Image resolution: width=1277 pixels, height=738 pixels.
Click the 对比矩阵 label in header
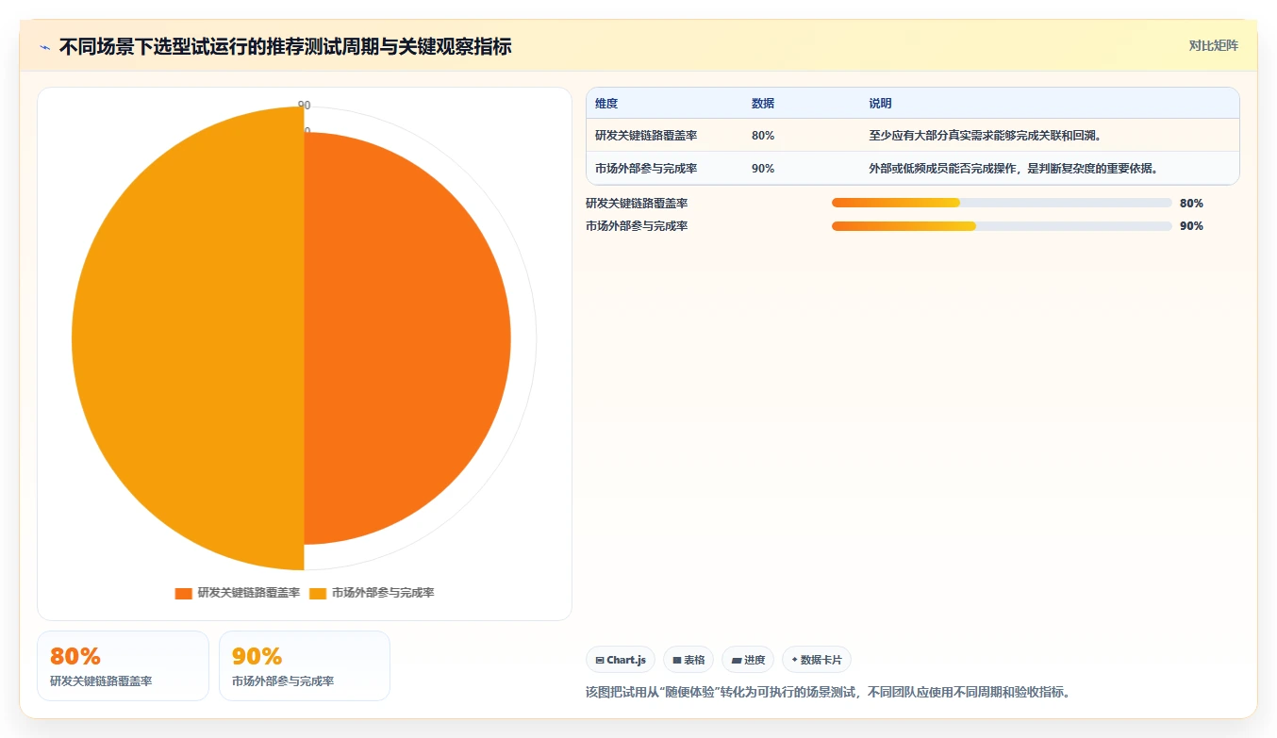point(1214,45)
